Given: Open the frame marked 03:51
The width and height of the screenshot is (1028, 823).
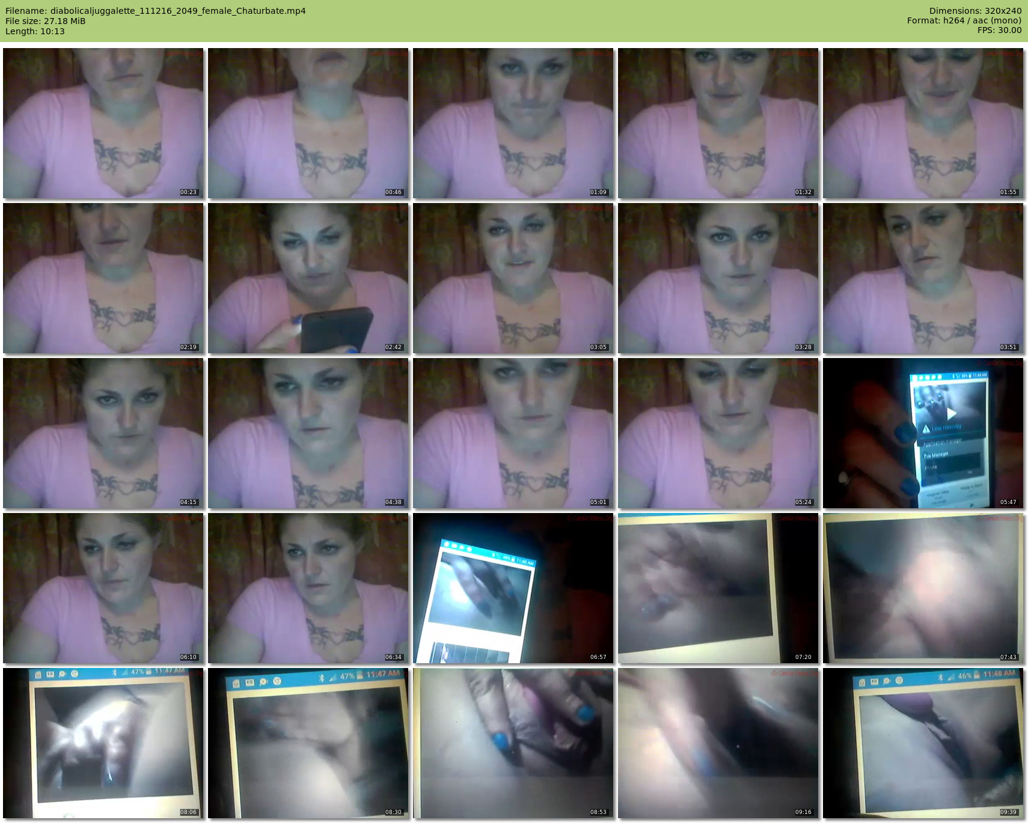Looking at the screenshot, I should 923,278.
